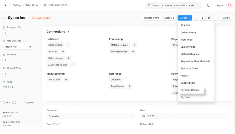The height and width of the screenshot is (134, 235).
Task: Click the Update Items button
Action: click(151, 18)
